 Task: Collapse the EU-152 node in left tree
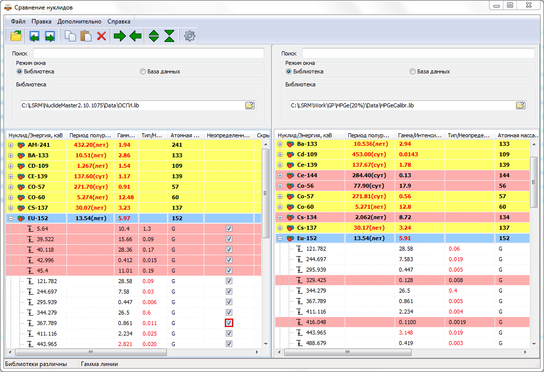click(x=11, y=218)
